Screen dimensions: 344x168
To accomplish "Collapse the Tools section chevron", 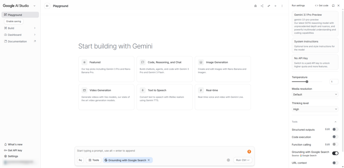I will (336, 122).
